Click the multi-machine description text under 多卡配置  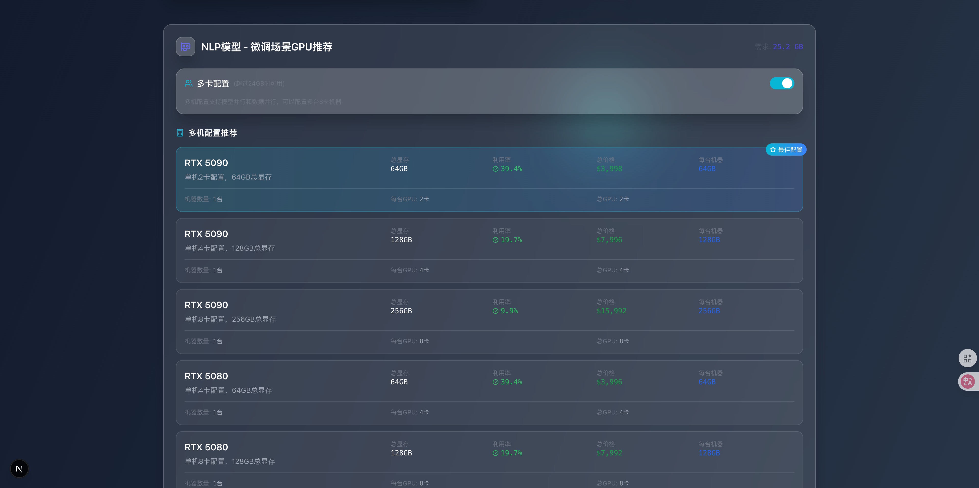tap(263, 102)
